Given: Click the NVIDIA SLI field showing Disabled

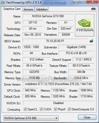Looking at the screenshot, I should coord(59,103).
